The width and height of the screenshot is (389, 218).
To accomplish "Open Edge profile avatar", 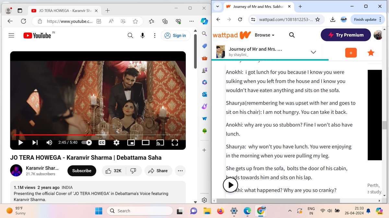I will tap(8, 11).
